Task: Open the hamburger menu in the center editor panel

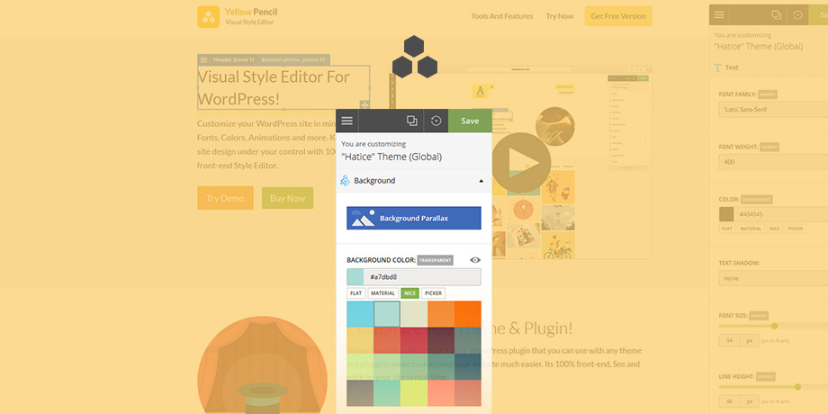Action: 346,121
